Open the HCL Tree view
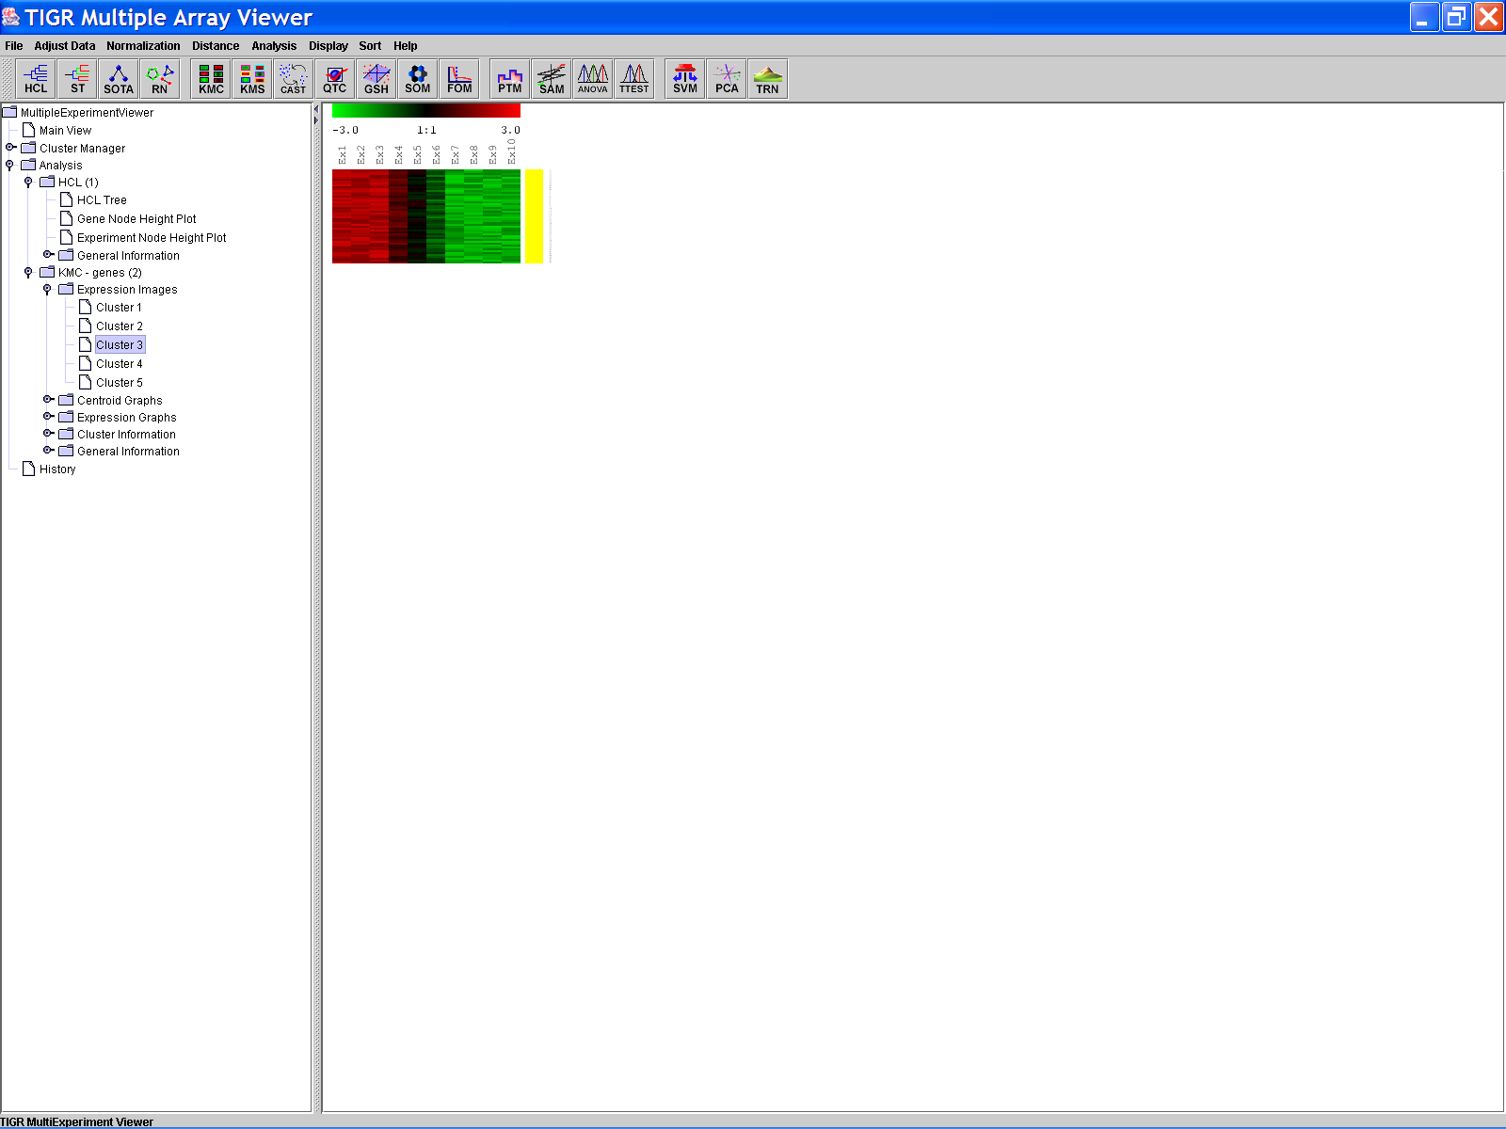The width and height of the screenshot is (1506, 1129). click(x=102, y=200)
